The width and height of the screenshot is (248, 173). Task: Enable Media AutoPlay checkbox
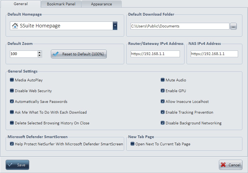pyautogui.click(x=12, y=80)
